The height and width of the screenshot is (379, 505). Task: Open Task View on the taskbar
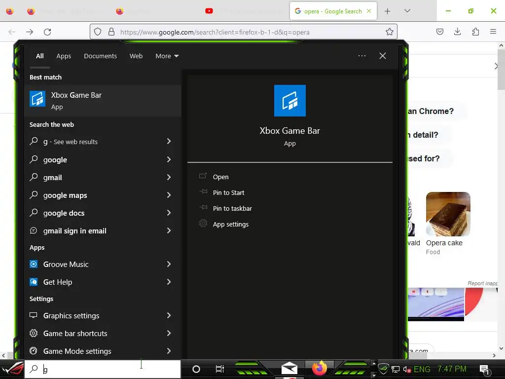pyautogui.click(x=219, y=369)
